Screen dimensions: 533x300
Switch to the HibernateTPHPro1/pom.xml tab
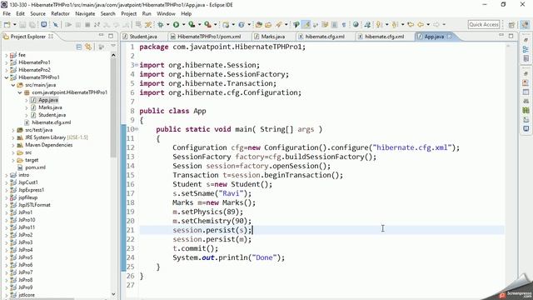[x=209, y=37]
